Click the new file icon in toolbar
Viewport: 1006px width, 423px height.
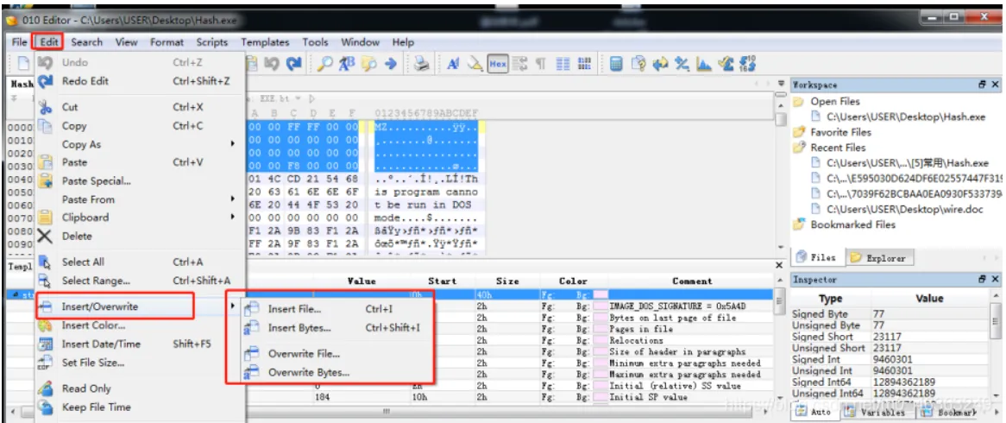pyautogui.click(x=24, y=64)
